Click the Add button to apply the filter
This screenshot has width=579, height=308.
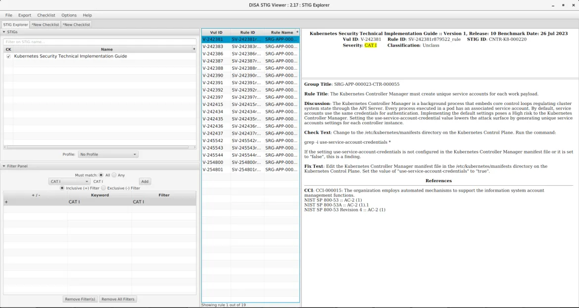click(x=145, y=181)
